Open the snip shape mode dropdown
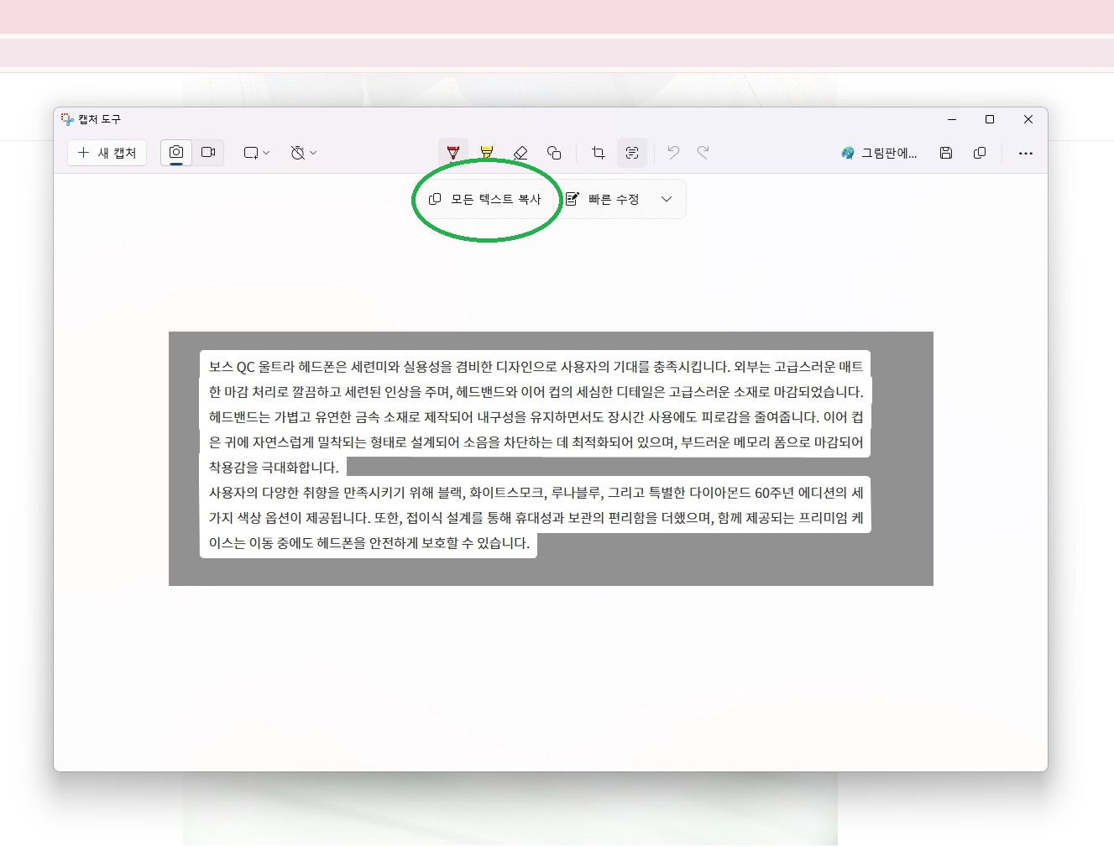Screen dimensions: 1114x847 256,153
